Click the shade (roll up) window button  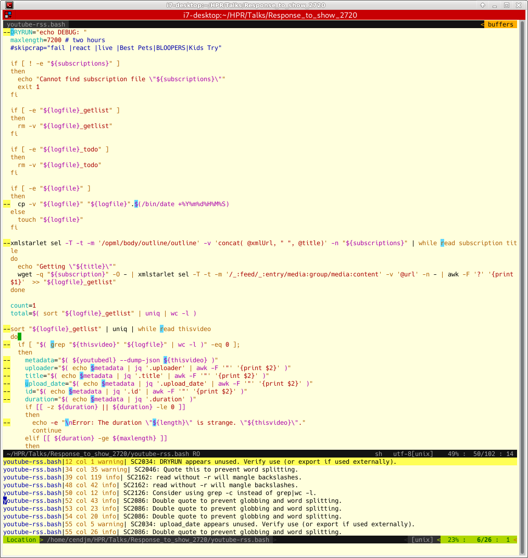point(483,5)
